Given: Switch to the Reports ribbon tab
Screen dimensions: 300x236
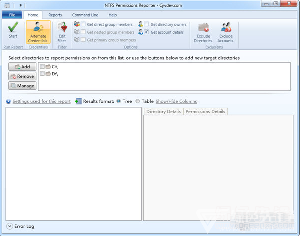Looking at the screenshot, I should [55, 15].
